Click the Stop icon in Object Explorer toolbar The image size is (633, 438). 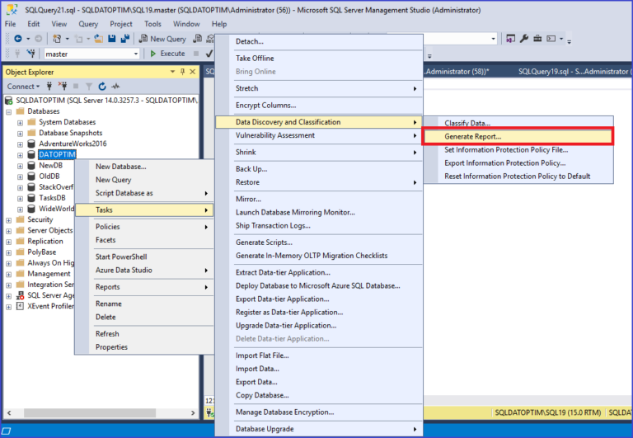[x=76, y=86]
